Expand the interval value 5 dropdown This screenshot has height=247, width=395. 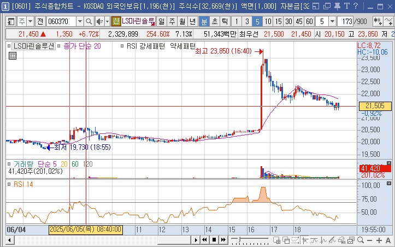[332, 21]
